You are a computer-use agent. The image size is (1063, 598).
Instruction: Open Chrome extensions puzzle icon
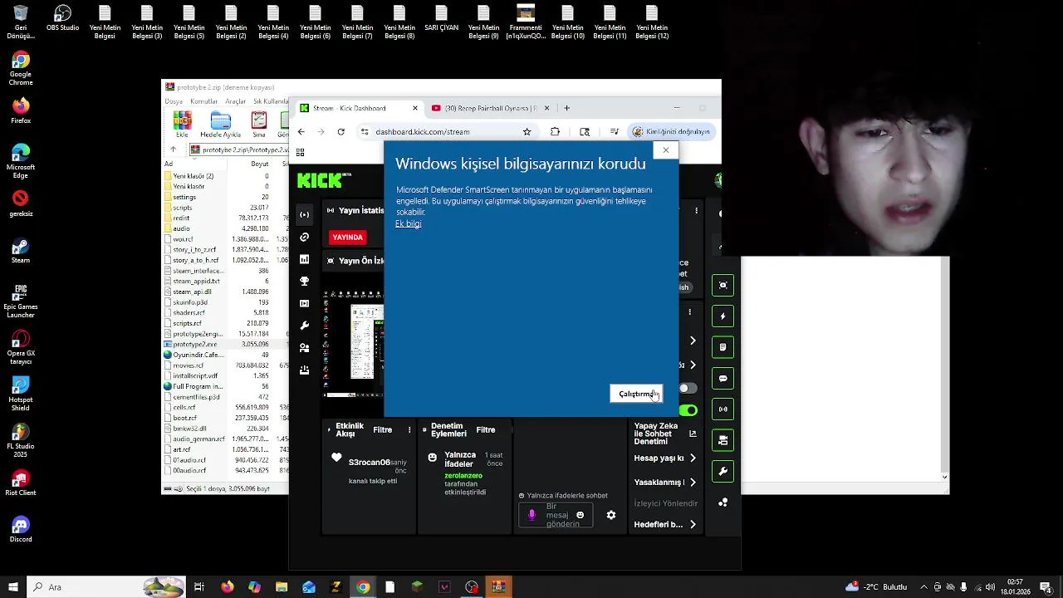tap(555, 131)
